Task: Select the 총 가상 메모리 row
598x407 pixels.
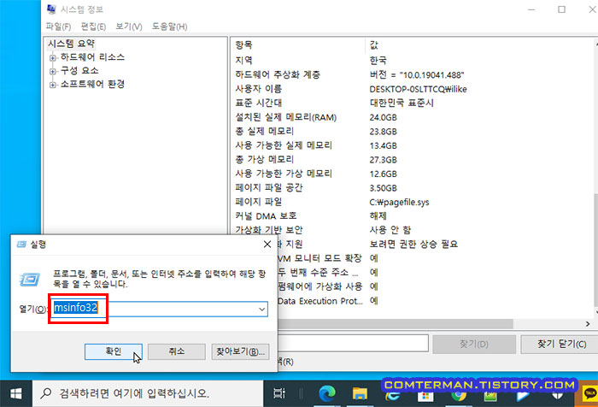Action: pyautogui.click(x=412, y=160)
